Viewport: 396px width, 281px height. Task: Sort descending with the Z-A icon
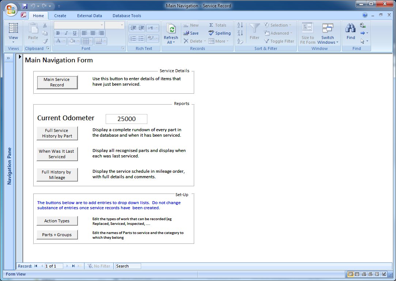240,33
